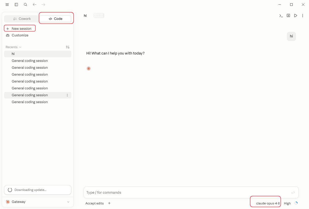309x209 pixels.
Task: Open search with the magnifier icon
Action: pos(25,5)
